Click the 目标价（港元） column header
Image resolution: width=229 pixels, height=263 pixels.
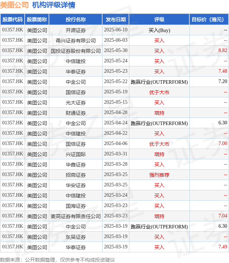point(209,20)
